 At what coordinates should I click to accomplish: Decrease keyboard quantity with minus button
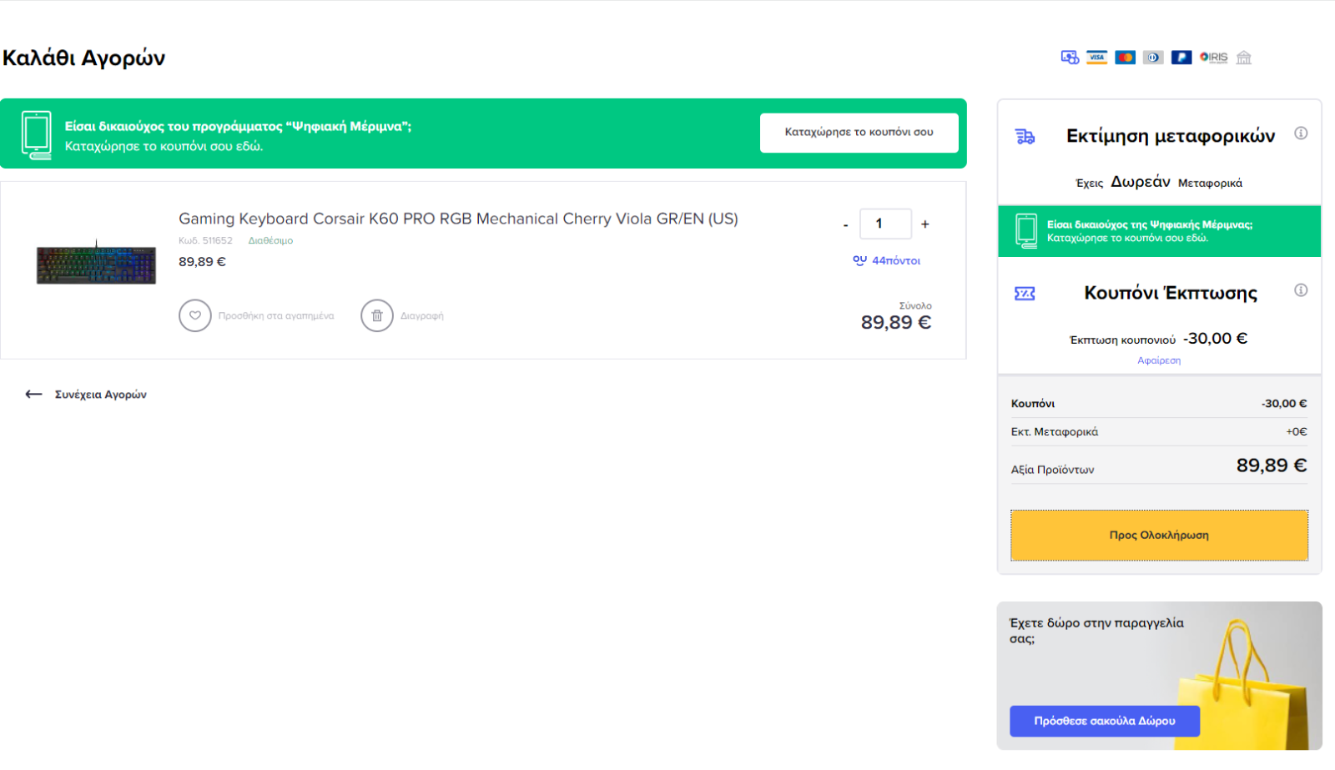point(845,224)
